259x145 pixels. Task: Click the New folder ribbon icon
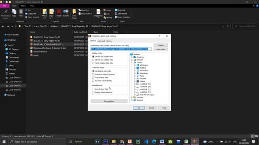click(x=74, y=12)
